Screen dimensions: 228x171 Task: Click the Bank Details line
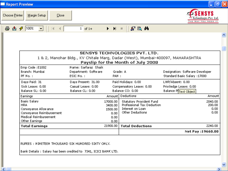pyautogui.click(x=69, y=152)
